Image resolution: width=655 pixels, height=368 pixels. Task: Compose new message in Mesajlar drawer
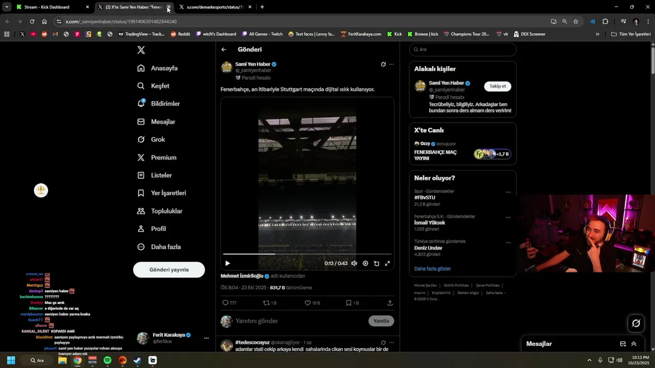623,344
